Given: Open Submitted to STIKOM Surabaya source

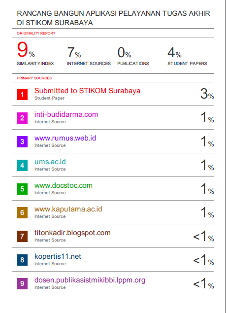Looking at the screenshot, I should (87, 91).
